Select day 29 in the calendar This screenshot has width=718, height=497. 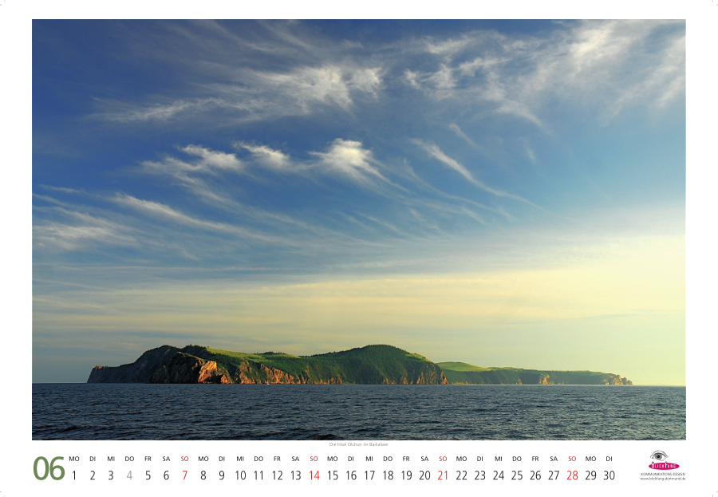click(590, 475)
